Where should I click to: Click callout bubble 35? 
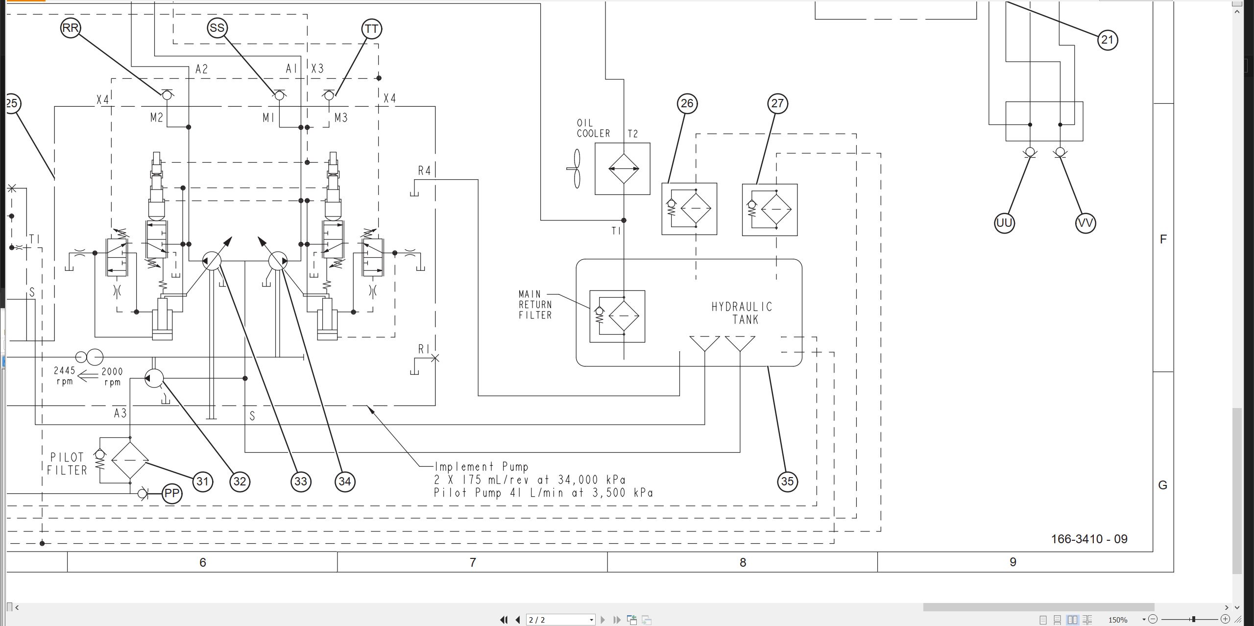pos(787,482)
